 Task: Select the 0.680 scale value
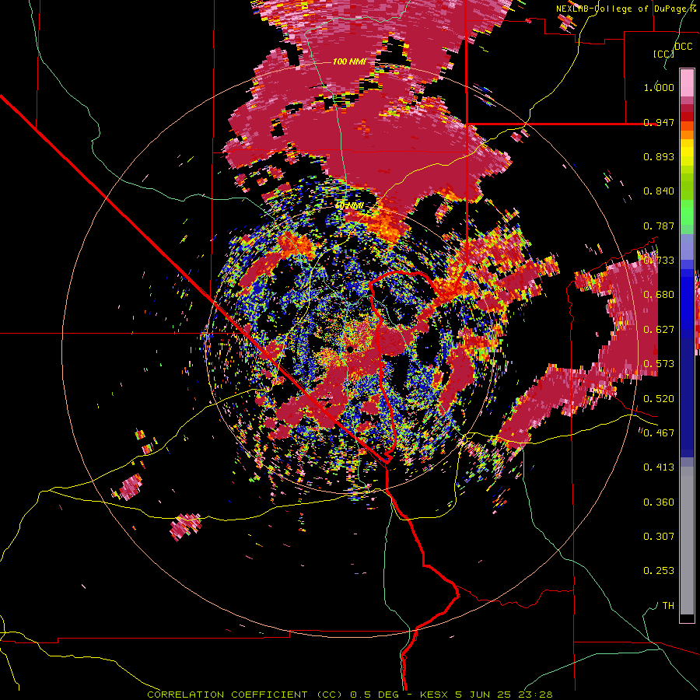pos(659,295)
